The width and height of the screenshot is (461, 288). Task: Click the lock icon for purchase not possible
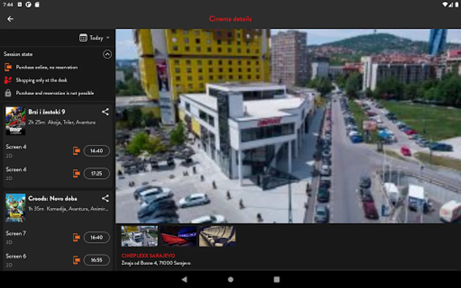8,93
